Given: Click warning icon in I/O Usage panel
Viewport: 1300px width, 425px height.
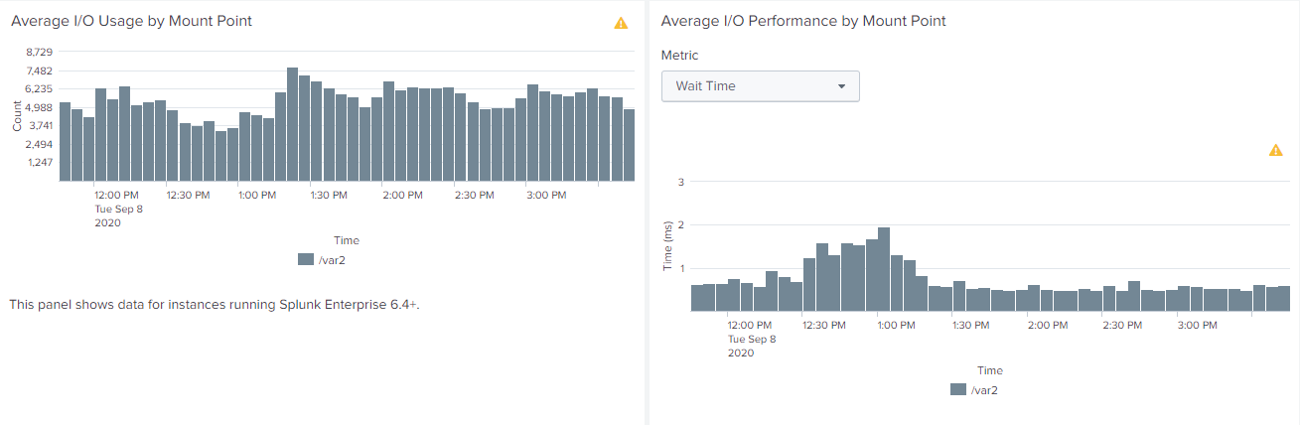Looking at the screenshot, I should (x=621, y=23).
